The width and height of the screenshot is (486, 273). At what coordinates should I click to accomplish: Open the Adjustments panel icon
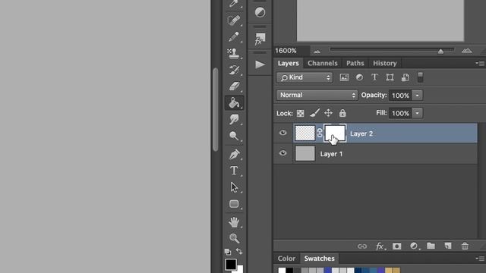pyautogui.click(x=260, y=12)
